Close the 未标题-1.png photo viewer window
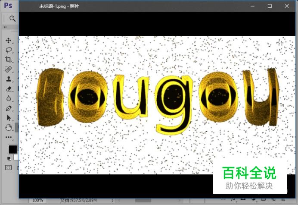Viewport: 298px width, 205px height. (x=287, y=6)
